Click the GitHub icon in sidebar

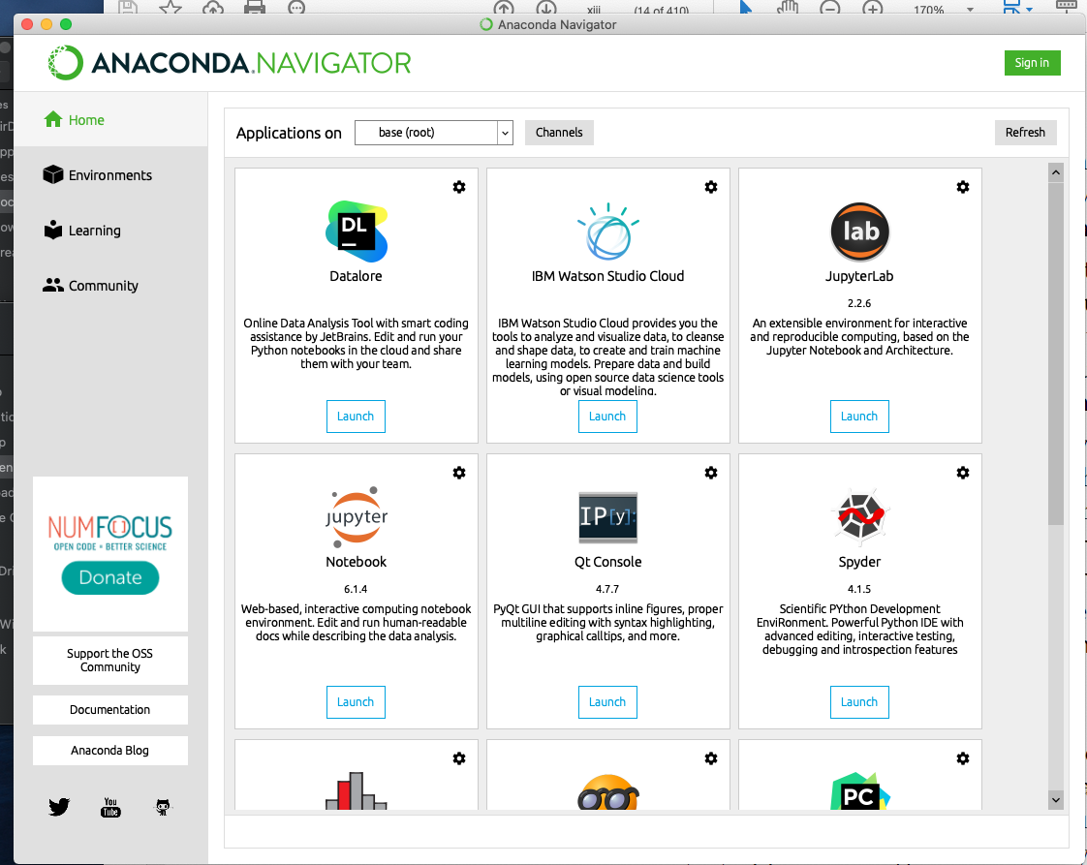[163, 807]
